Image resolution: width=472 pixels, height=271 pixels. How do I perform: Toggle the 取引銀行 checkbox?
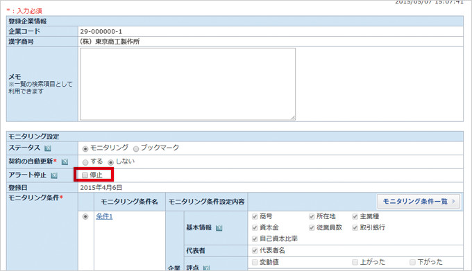coord(355,228)
